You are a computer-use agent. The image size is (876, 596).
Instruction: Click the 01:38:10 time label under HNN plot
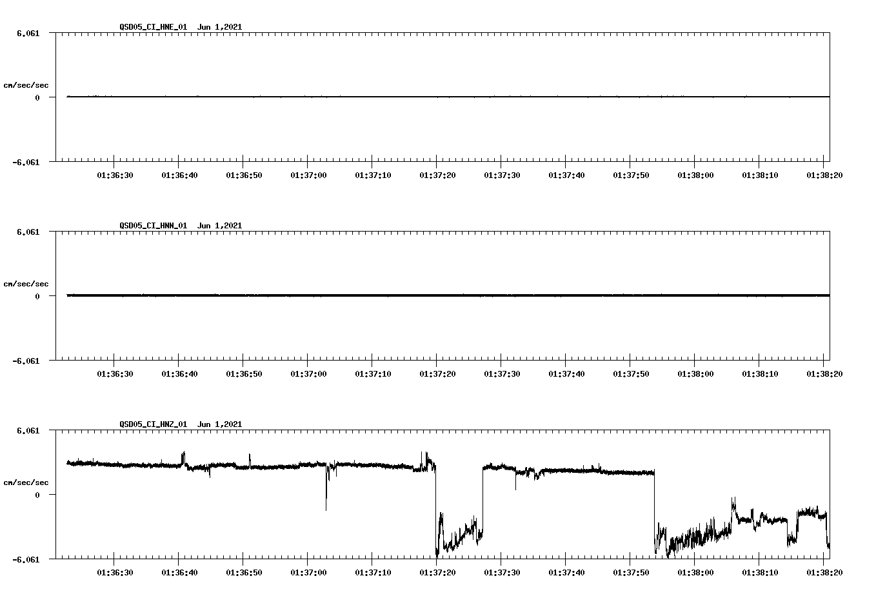(x=760, y=373)
